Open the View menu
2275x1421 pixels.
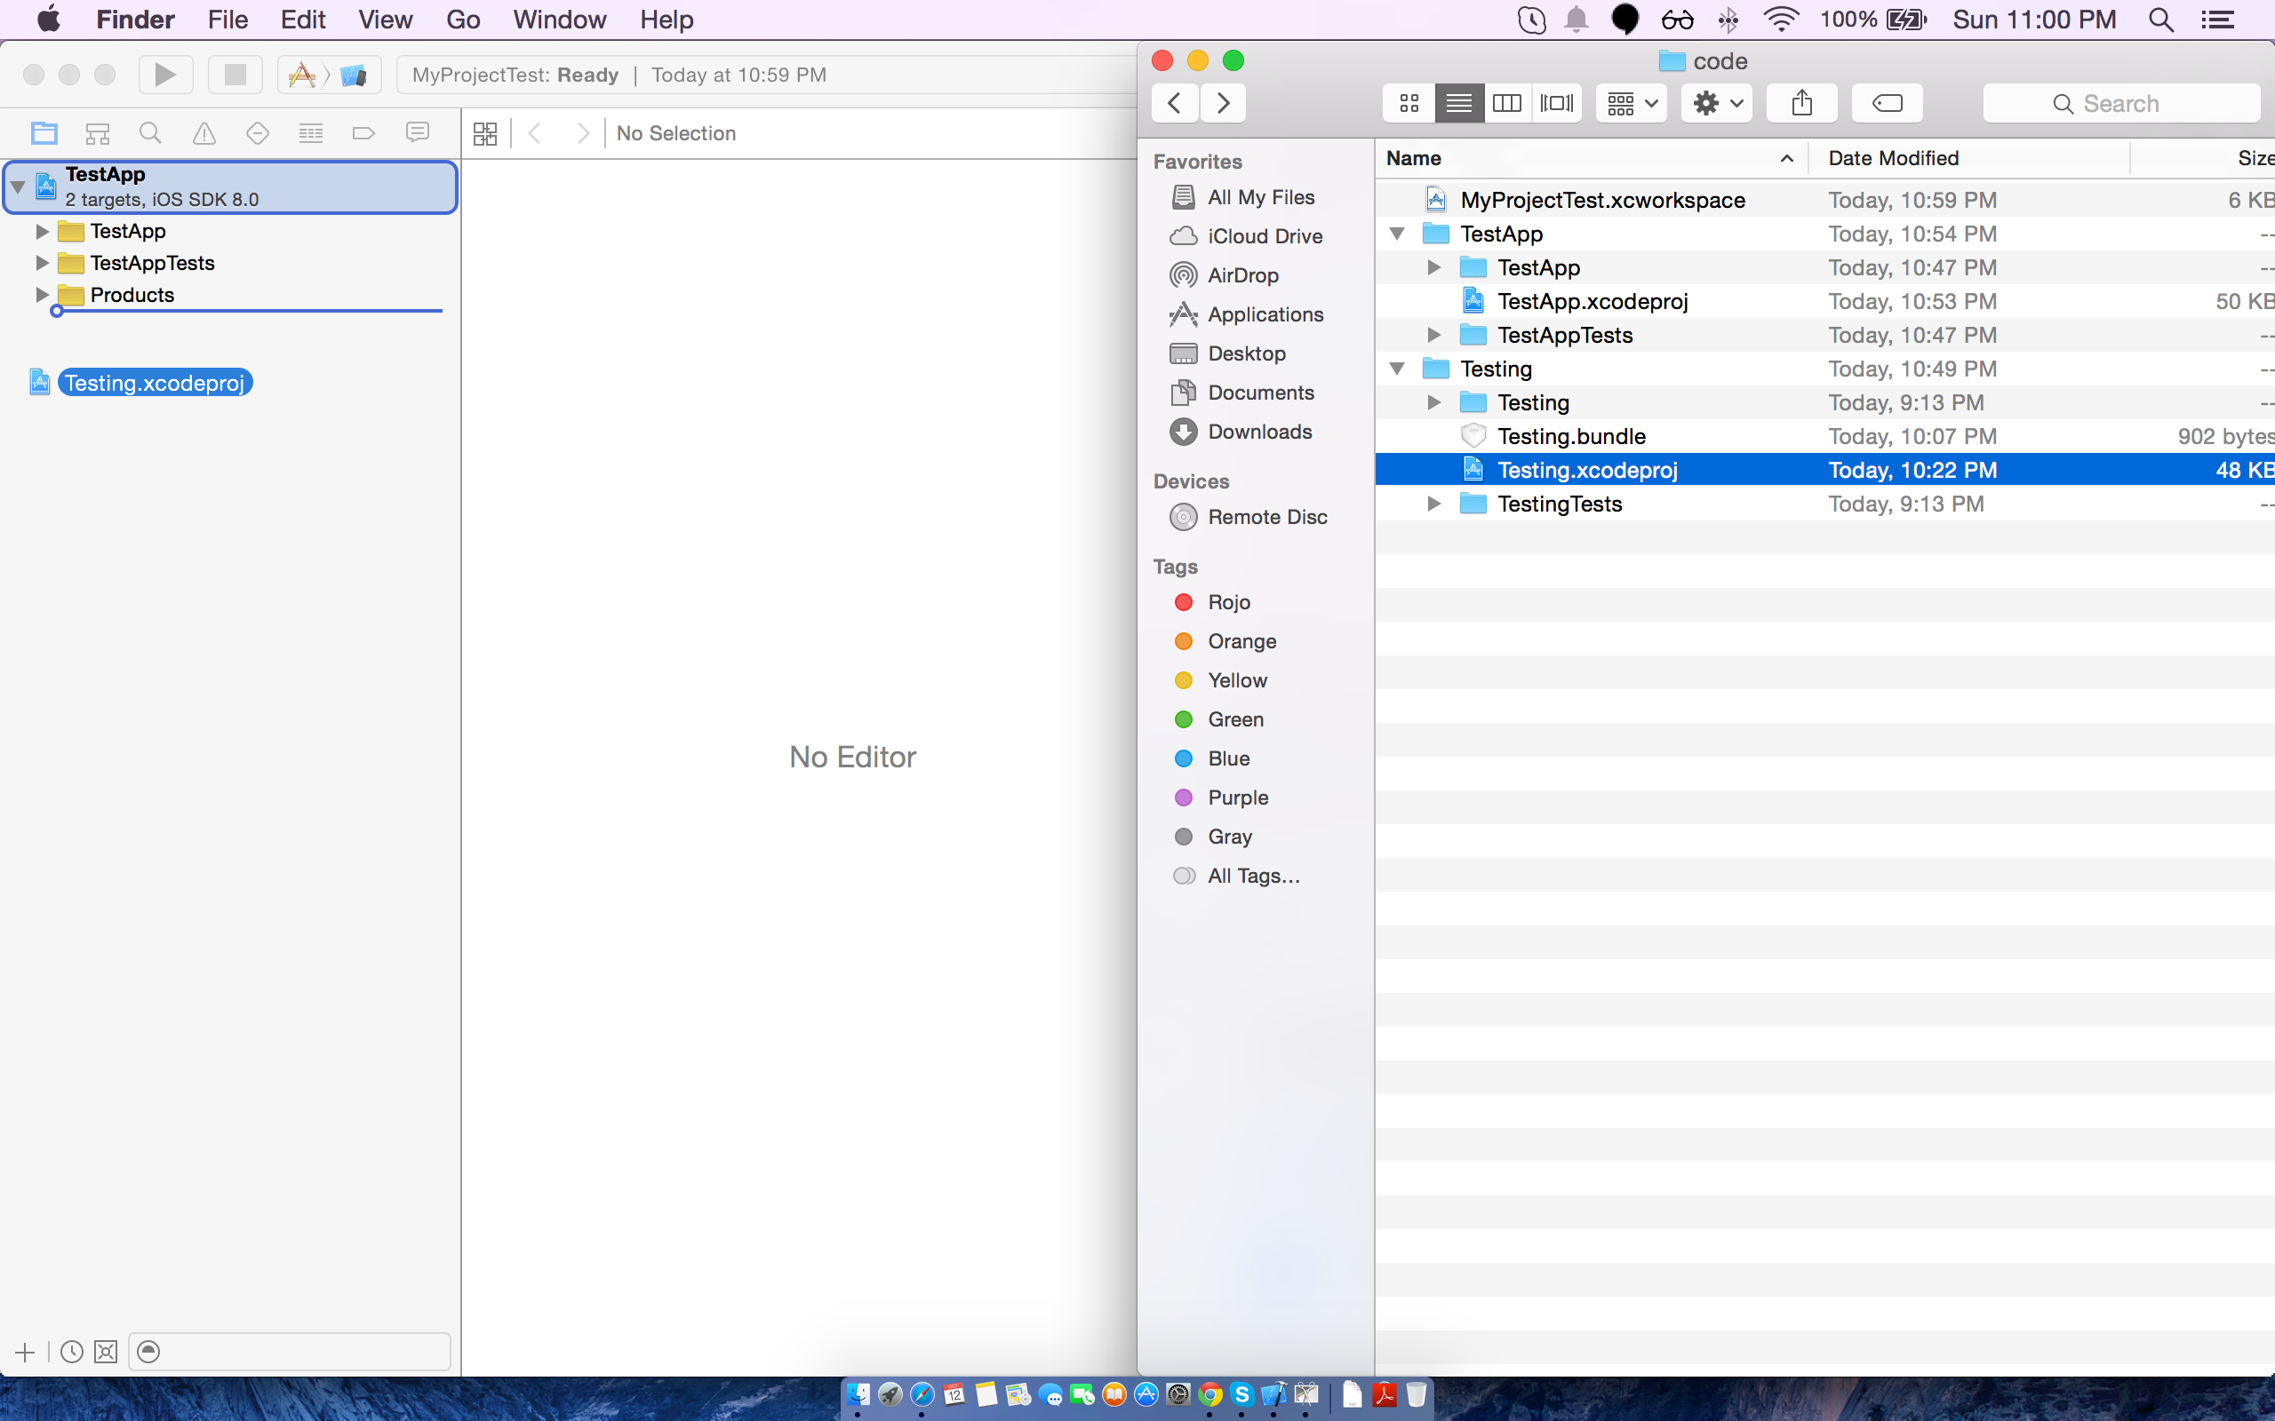[x=386, y=20]
